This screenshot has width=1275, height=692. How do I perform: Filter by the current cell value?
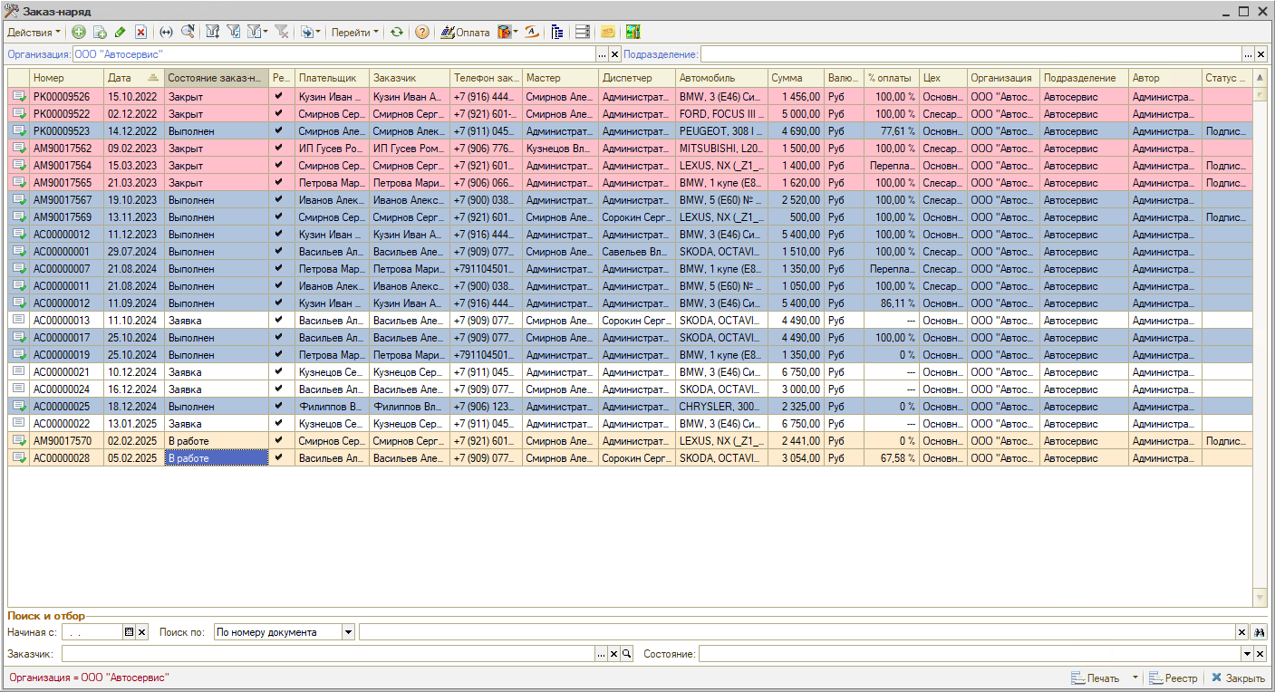click(234, 32)
